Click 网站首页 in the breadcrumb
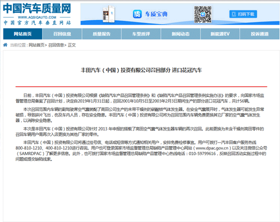This screenshot has width=280, height=222. coord(36,45)
